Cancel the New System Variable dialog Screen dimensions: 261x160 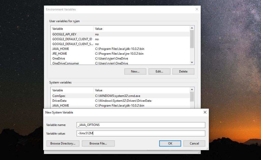point(194,143)
